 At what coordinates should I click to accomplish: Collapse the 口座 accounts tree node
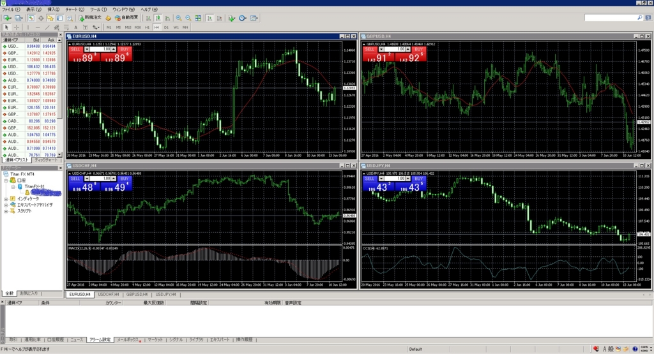pos(6,181)
